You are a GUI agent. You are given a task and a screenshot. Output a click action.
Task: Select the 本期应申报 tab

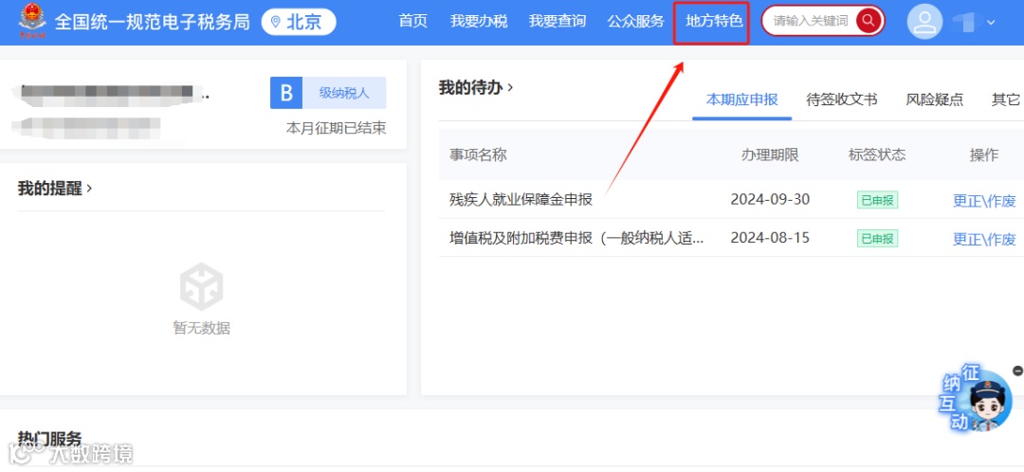[x=741, y=100]
